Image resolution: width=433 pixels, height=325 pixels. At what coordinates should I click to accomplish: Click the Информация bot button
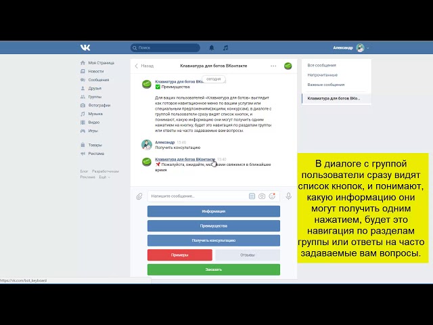tap(214, 211)
